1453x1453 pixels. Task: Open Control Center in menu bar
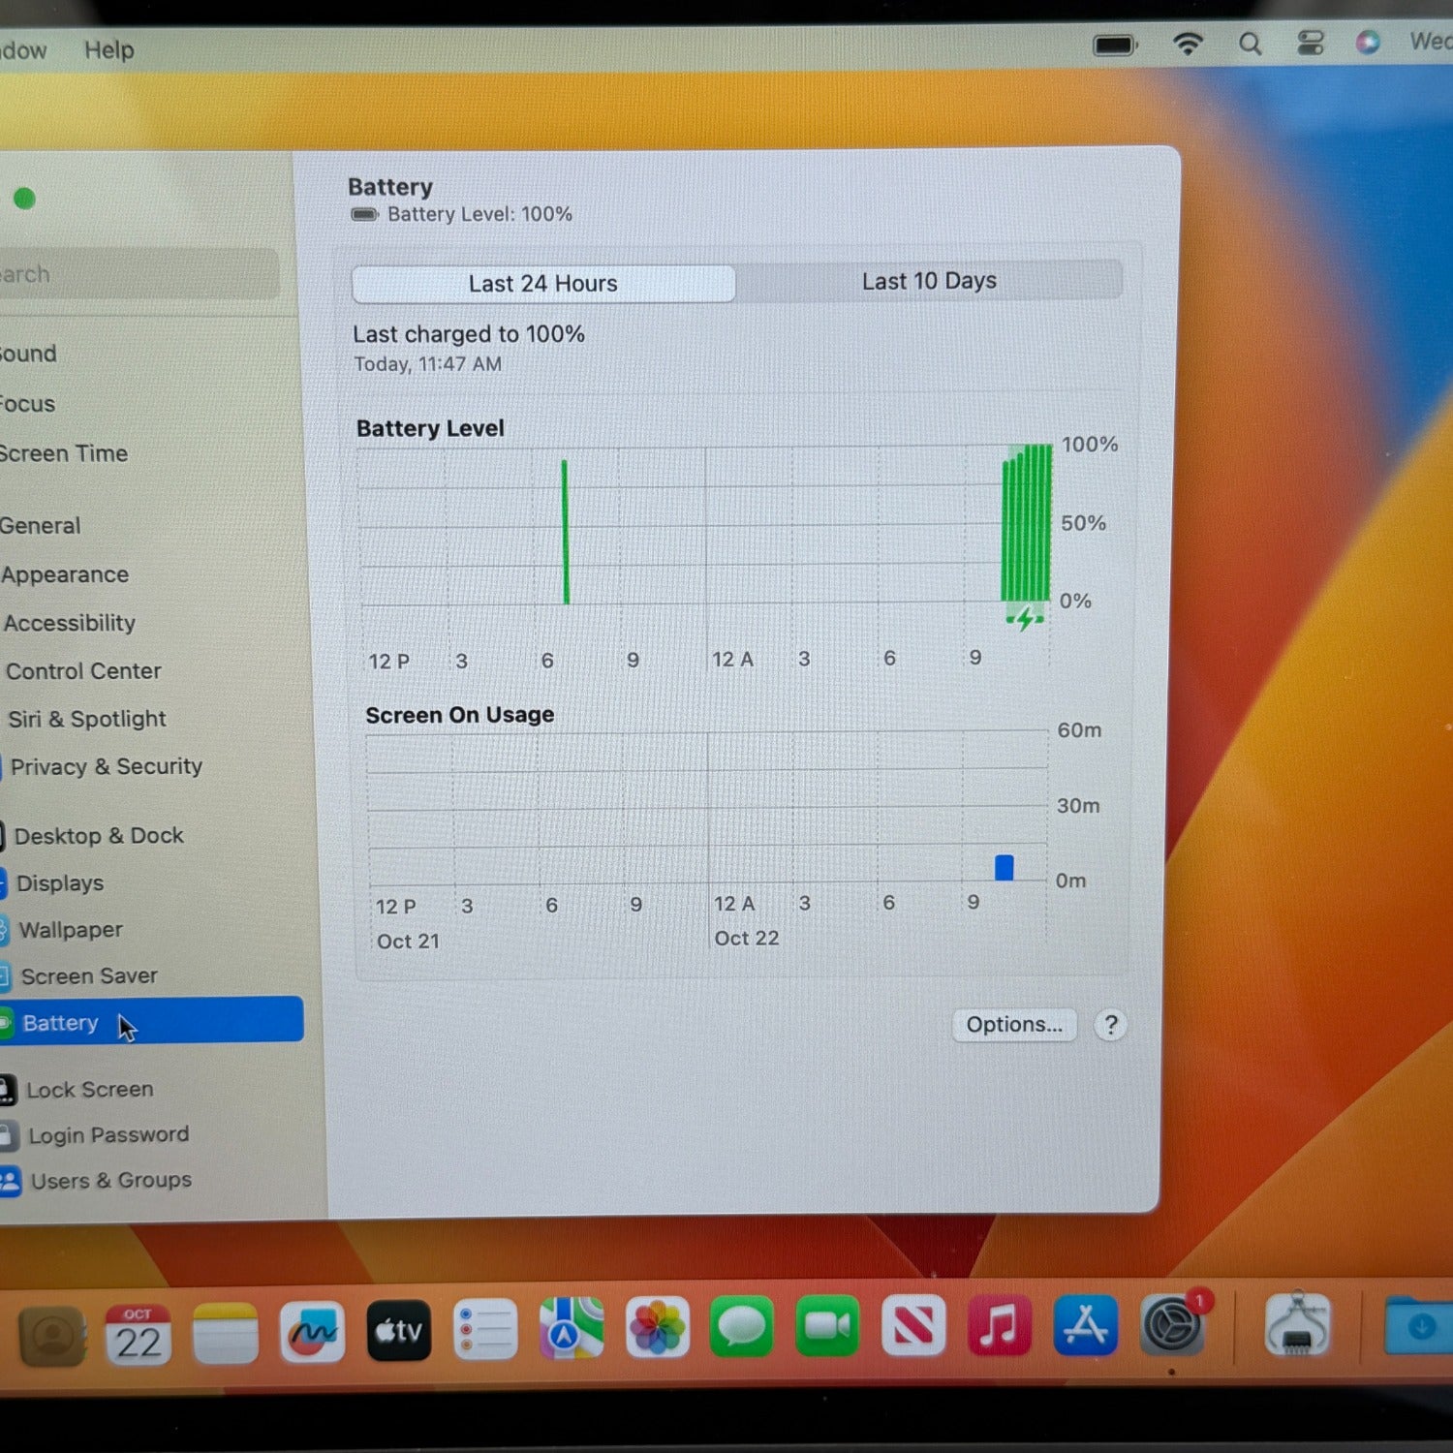pos(1310,44)
